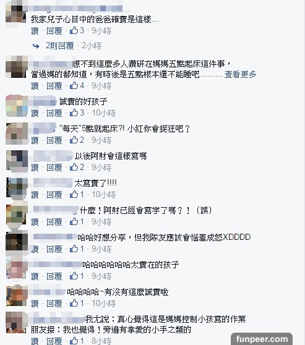The height and width of the screenshot is (345, 305).
Task: Open avatar of 誠實的好孩子 commenter
Action: pos(17,106)
